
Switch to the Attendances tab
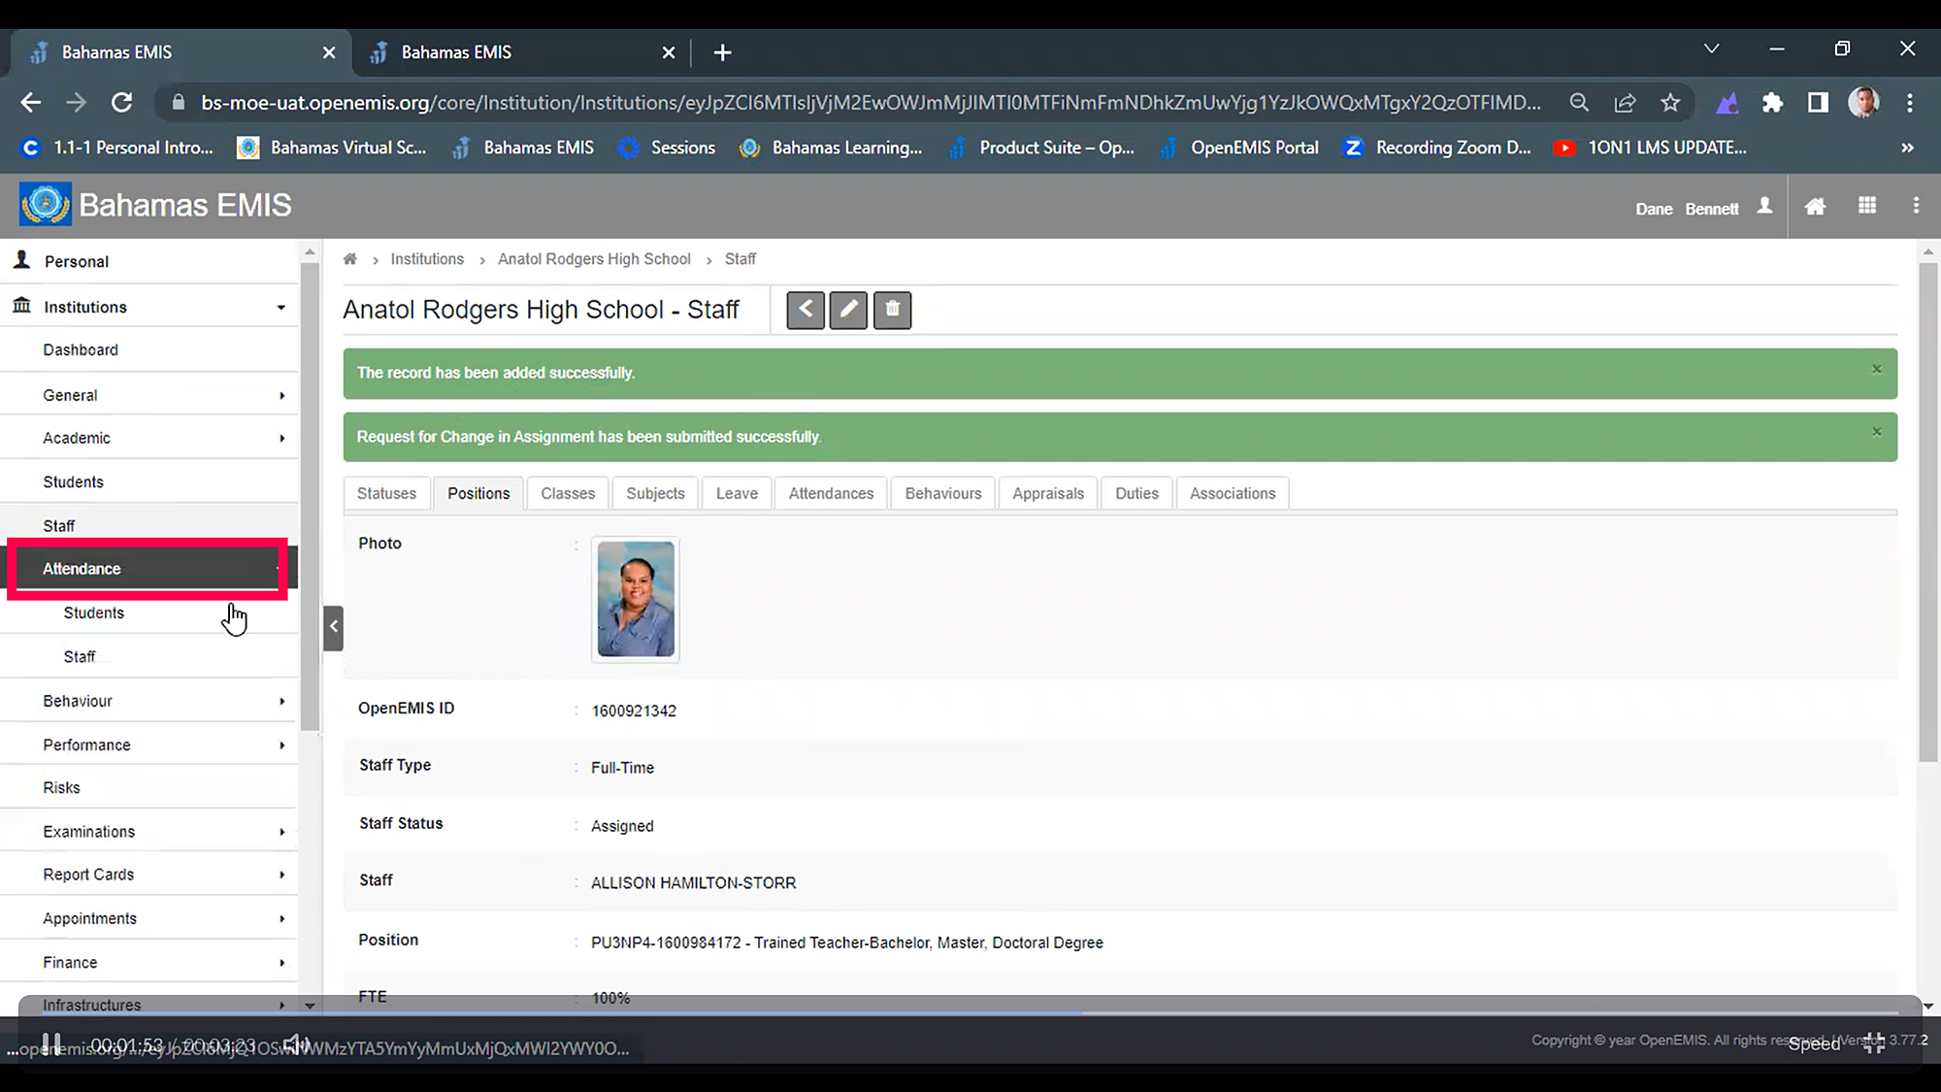click(831, 493)
